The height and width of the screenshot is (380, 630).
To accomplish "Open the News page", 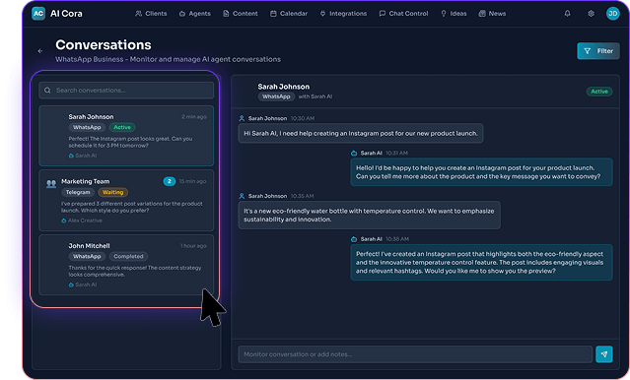I will coord(493,14).
